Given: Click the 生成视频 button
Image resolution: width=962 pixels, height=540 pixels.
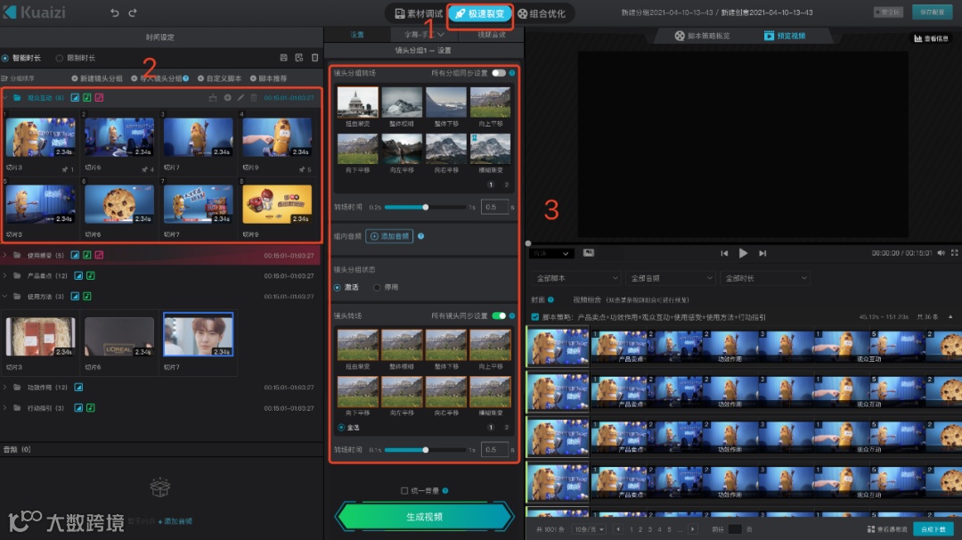Looking at the screenshot, I should (x=424, y=517).
